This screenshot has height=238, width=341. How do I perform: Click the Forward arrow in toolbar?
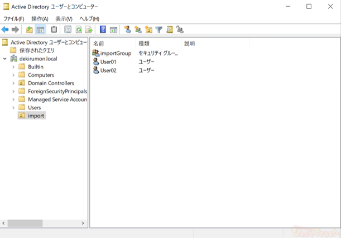(x=15, y=29)
